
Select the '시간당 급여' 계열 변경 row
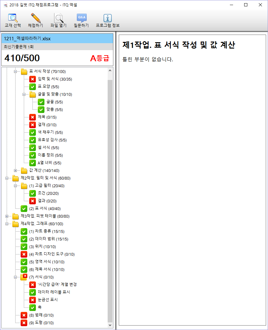57,285
